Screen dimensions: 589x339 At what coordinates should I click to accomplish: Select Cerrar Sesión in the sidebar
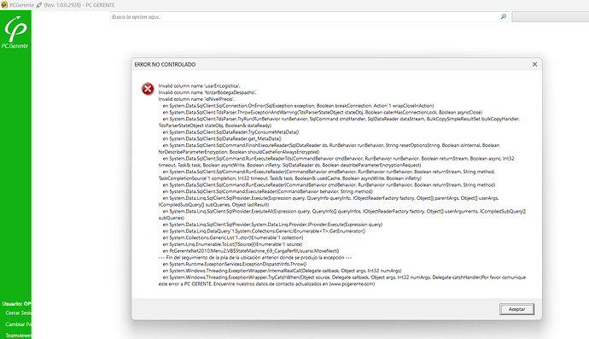[18, 313]
